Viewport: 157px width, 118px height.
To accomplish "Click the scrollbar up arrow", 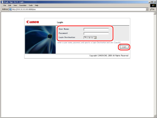I will coord(155,13).
